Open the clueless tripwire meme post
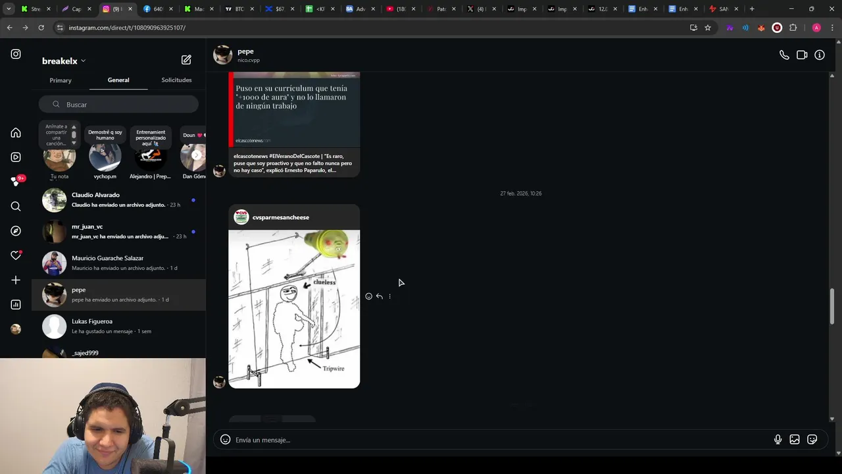 coord(294,309)
